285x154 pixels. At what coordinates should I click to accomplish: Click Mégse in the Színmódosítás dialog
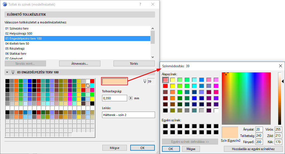pos(191,149)
